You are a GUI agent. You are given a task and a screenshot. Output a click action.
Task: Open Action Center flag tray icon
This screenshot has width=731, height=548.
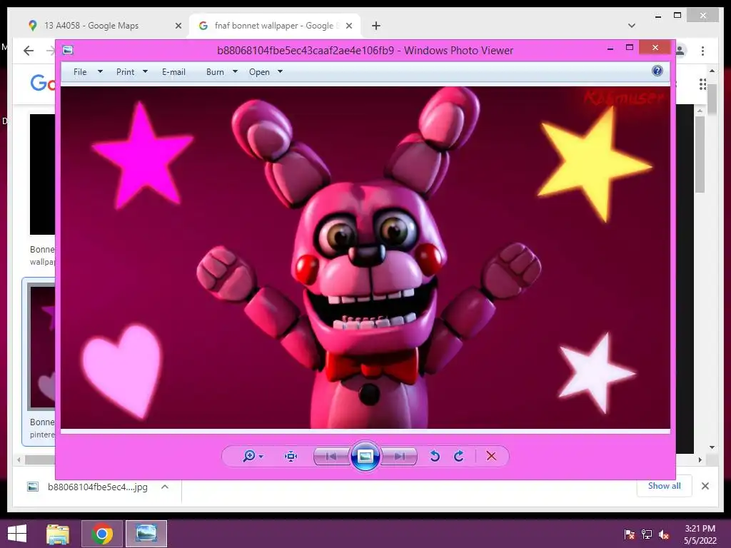click(x=630, y=534)
